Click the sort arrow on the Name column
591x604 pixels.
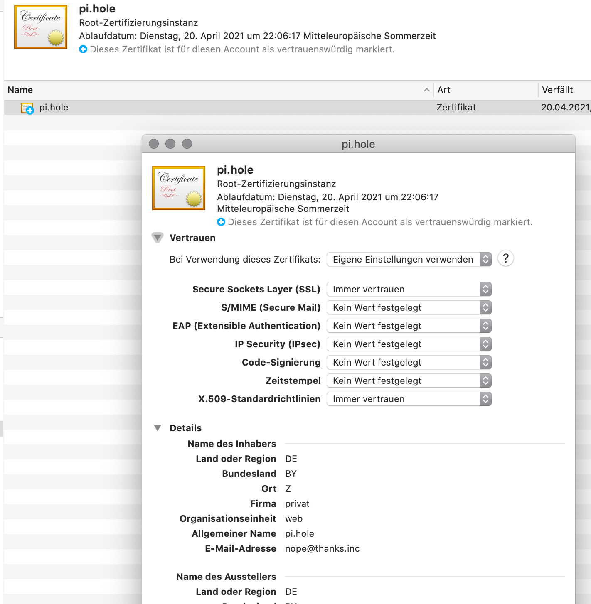tap(426, 90)
